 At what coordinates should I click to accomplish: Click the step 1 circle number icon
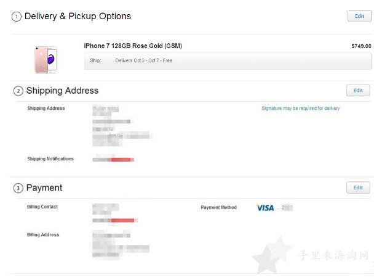click(x=17, y=17)
